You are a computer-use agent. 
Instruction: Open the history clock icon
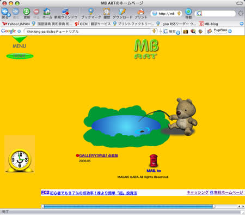tap(107, 13)
